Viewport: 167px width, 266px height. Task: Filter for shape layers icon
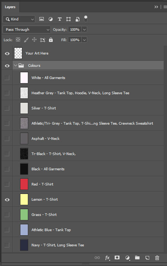(68, 19)
